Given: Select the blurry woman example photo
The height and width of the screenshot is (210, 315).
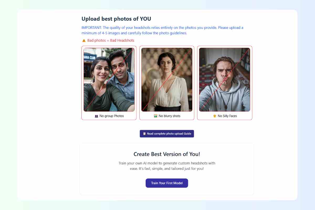Looking at the screenshot, I should [167, 80].
